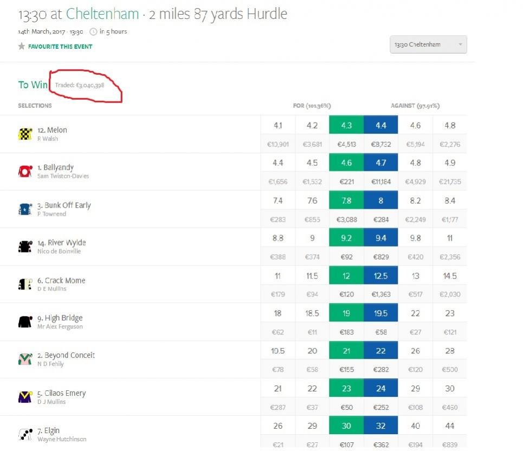Open the 13:30 Cheltenham race dropdown
The image size is (523, 451).
(x=428, y=44)
